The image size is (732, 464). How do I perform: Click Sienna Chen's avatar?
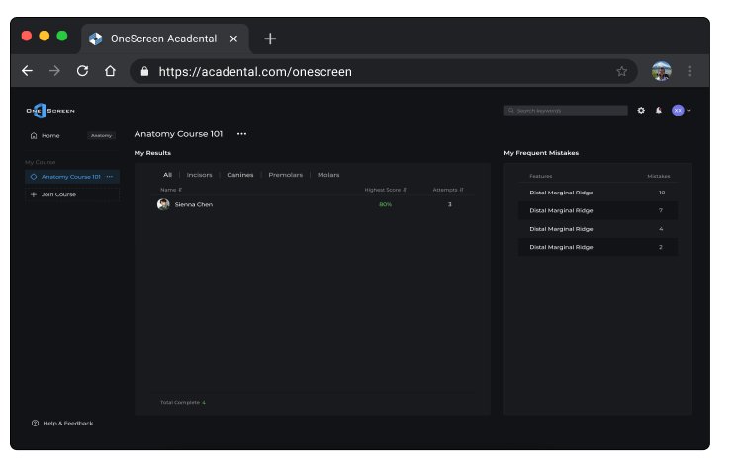pos(163,205)
